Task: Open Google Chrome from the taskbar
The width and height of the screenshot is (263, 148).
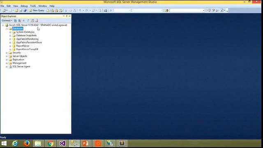Action: (x=51, y=143)
